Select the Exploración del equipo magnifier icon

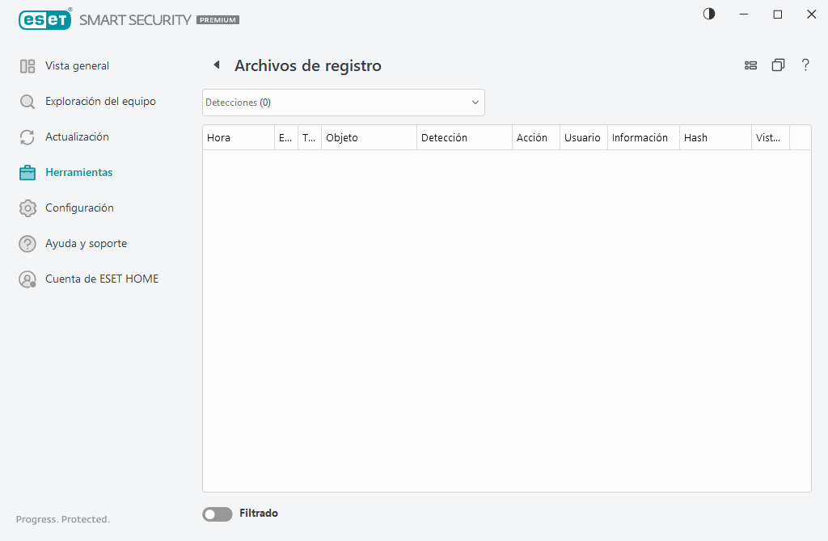(27, 101)
